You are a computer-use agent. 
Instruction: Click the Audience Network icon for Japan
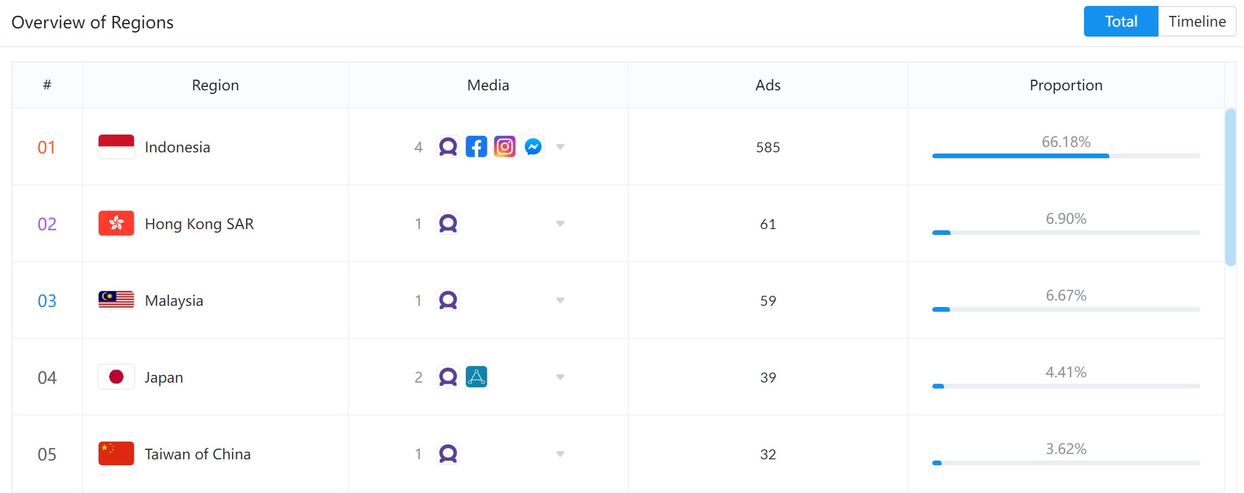[448, 377]
